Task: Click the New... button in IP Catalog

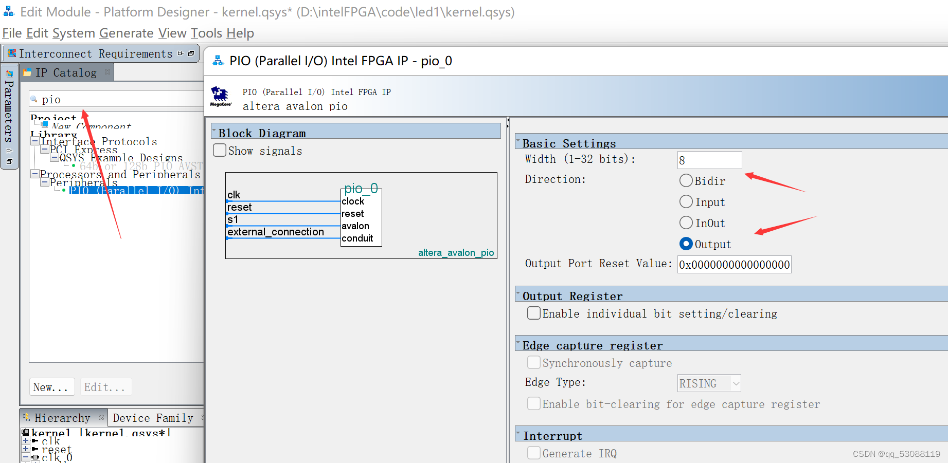Action: coord(51,387)
